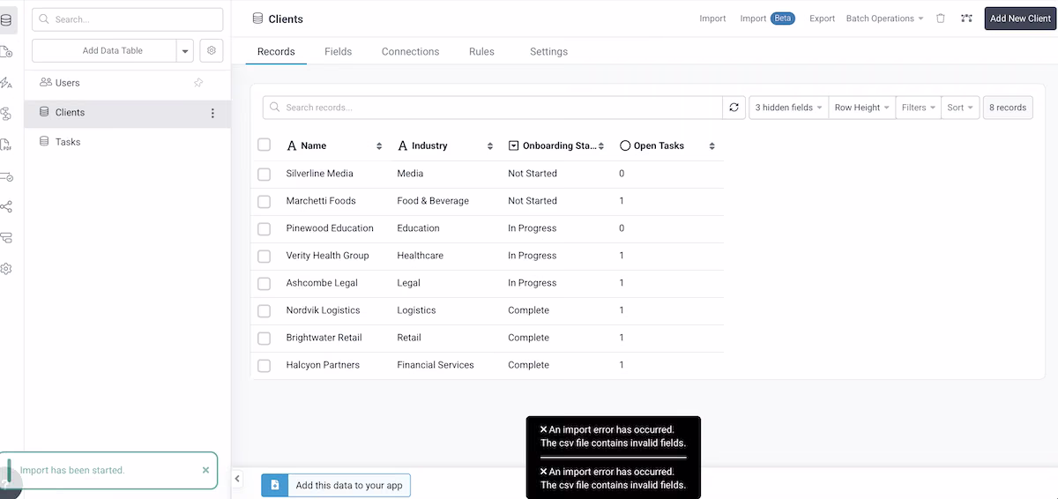Check the Halcyon Partners row checkbox
This screenshot has width=1058, height=499.
pyautogui.click(x=264, y=366)
